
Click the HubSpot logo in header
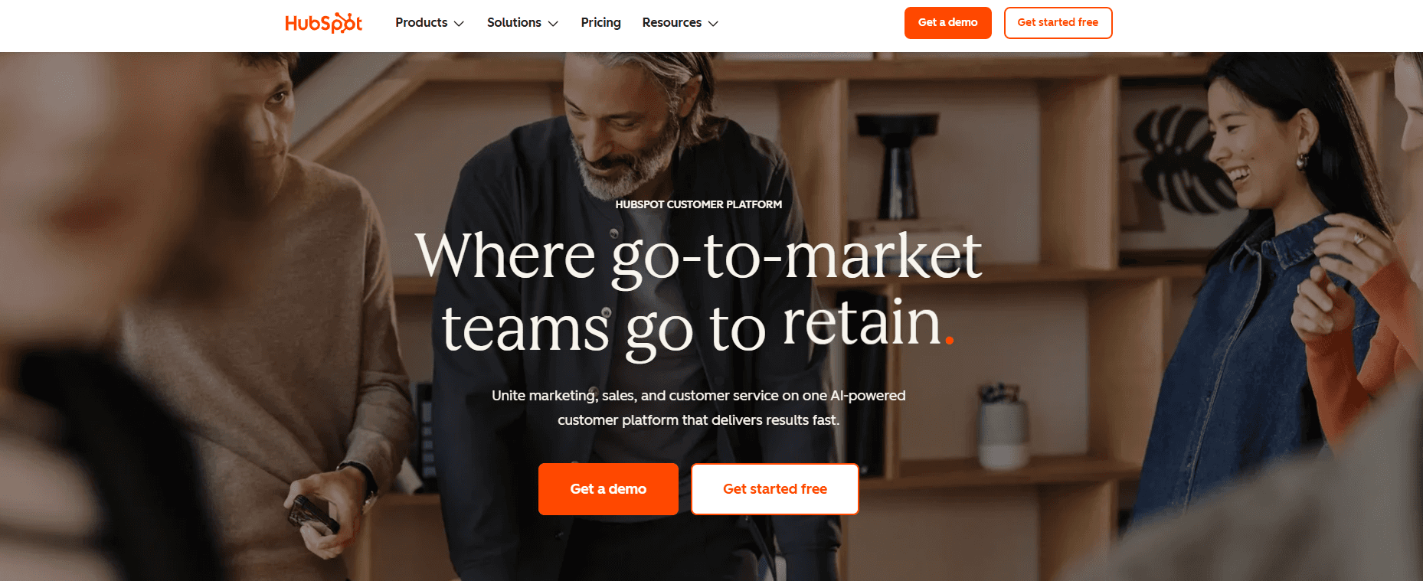coord(323,23)
